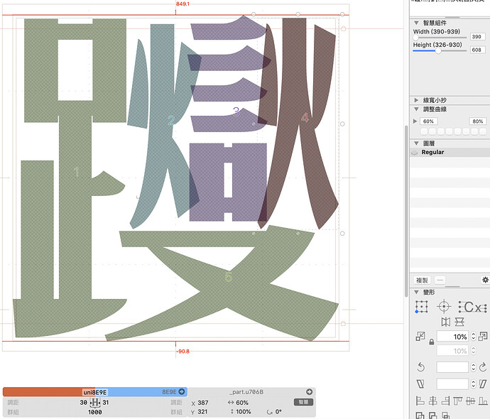Click the scale percentage stepper
The image size is (490, 419).
473,337
